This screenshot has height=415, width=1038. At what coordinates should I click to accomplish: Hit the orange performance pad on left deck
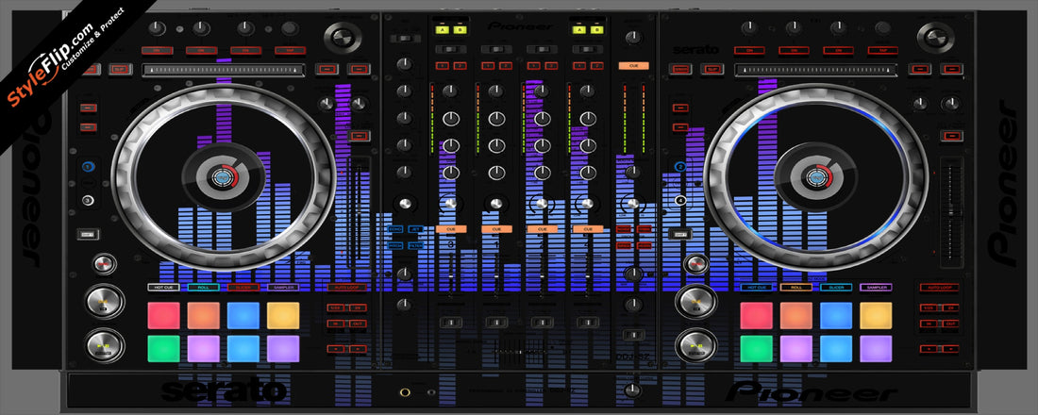tap(203, 316)
